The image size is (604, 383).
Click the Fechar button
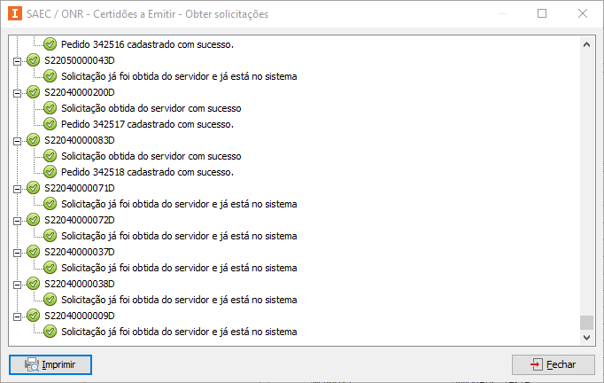coord(554,364)
